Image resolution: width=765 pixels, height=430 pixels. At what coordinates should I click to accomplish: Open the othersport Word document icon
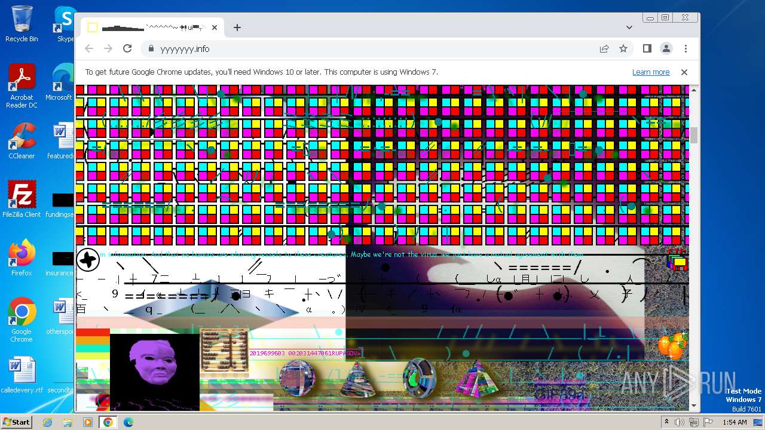62,317
